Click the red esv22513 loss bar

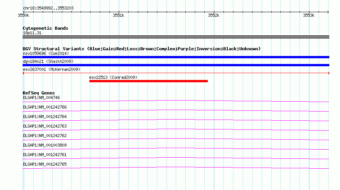(149, 81)
